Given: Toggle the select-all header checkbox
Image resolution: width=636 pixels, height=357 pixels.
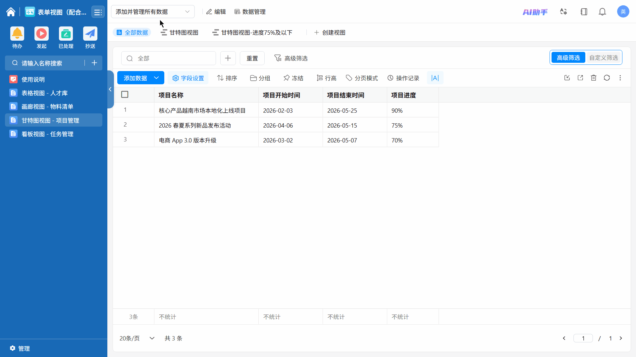Looking at the screenshot, I should (125, 95).
